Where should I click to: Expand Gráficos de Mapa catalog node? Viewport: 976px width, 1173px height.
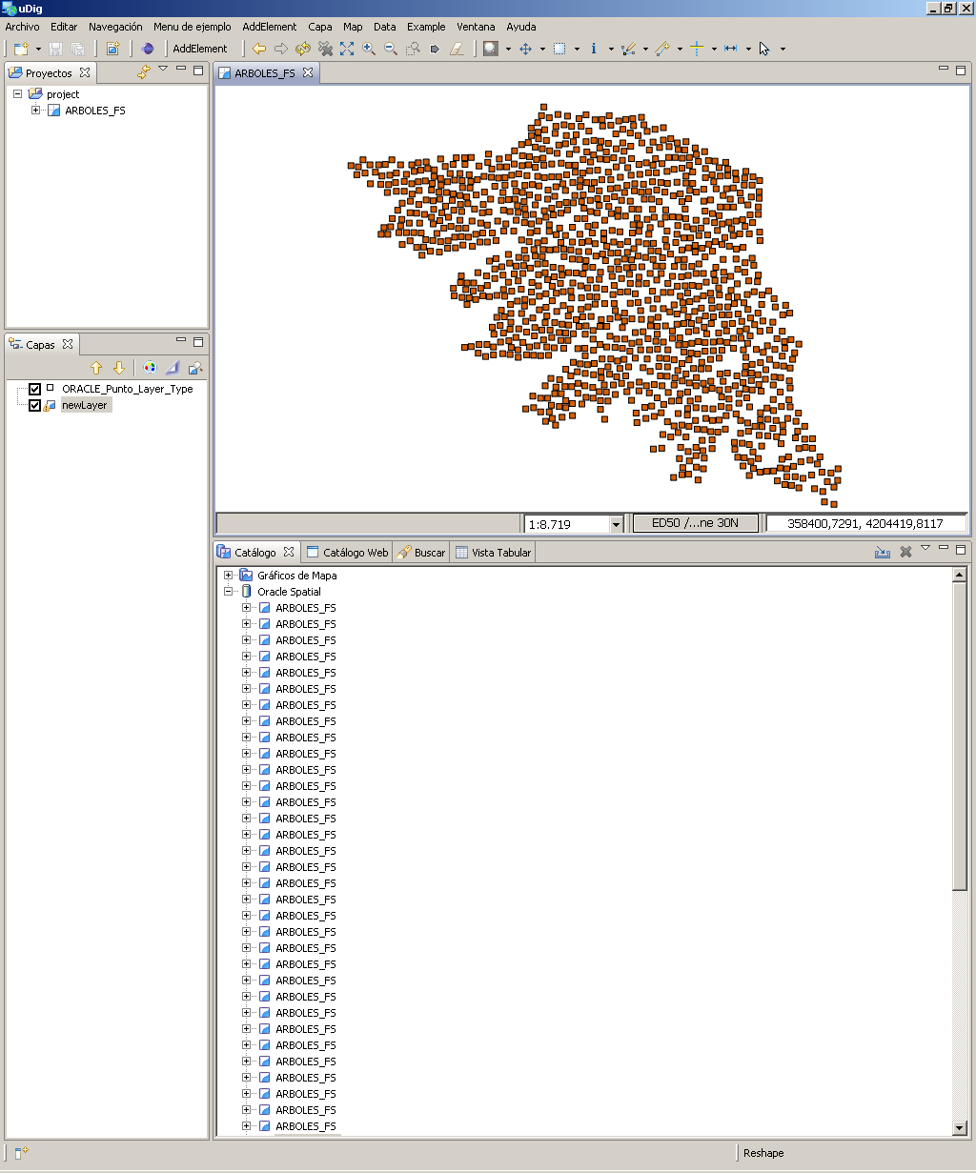[x=229, y=576]
